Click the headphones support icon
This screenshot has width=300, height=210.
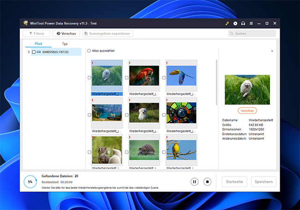[243, 24]
